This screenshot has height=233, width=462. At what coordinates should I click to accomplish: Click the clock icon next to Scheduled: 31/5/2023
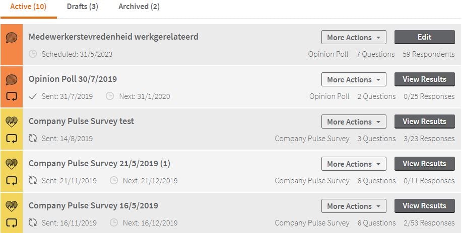point(33,54)
